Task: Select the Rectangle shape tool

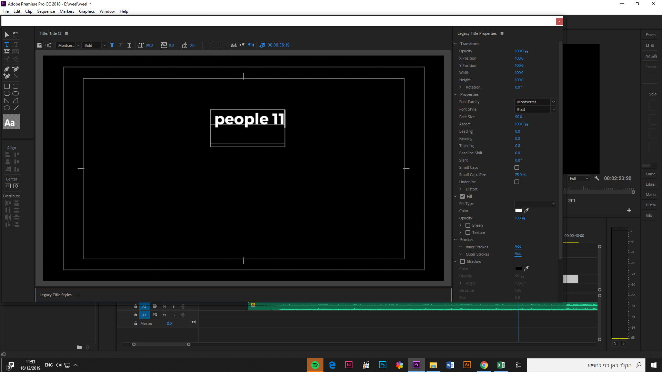Action: click(7, 86)
